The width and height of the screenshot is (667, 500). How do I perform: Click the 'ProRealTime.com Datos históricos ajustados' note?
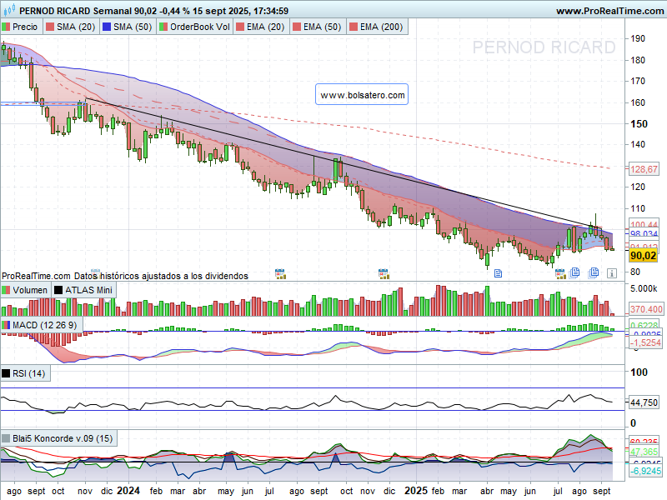(124, 276)
